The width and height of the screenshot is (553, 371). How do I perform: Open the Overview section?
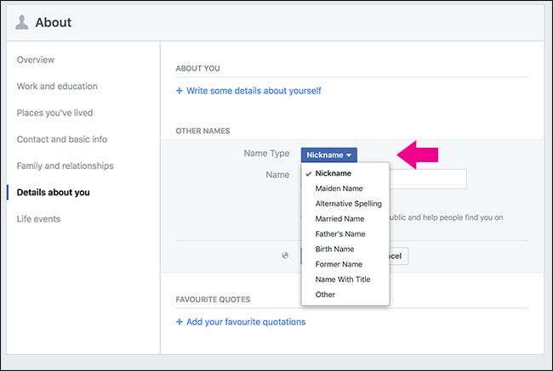click(x=36, y=60)
